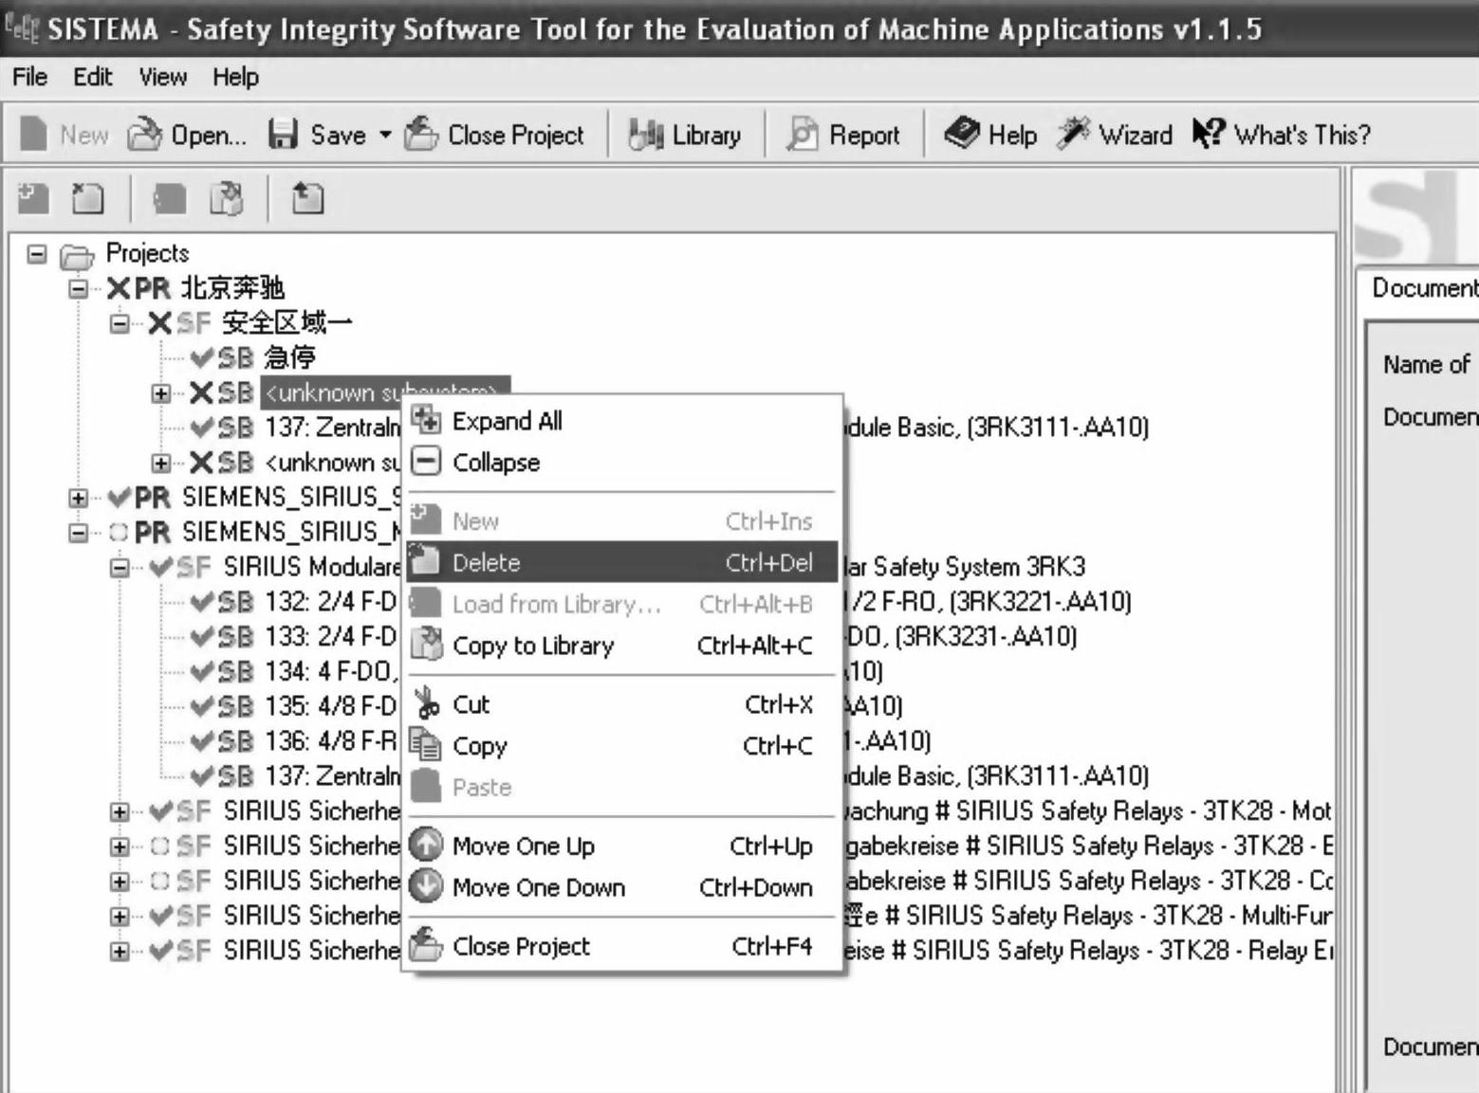Screen dimensions: 1479x1093
Task: Select Delete in the context menu
Action: pos(621,562)
